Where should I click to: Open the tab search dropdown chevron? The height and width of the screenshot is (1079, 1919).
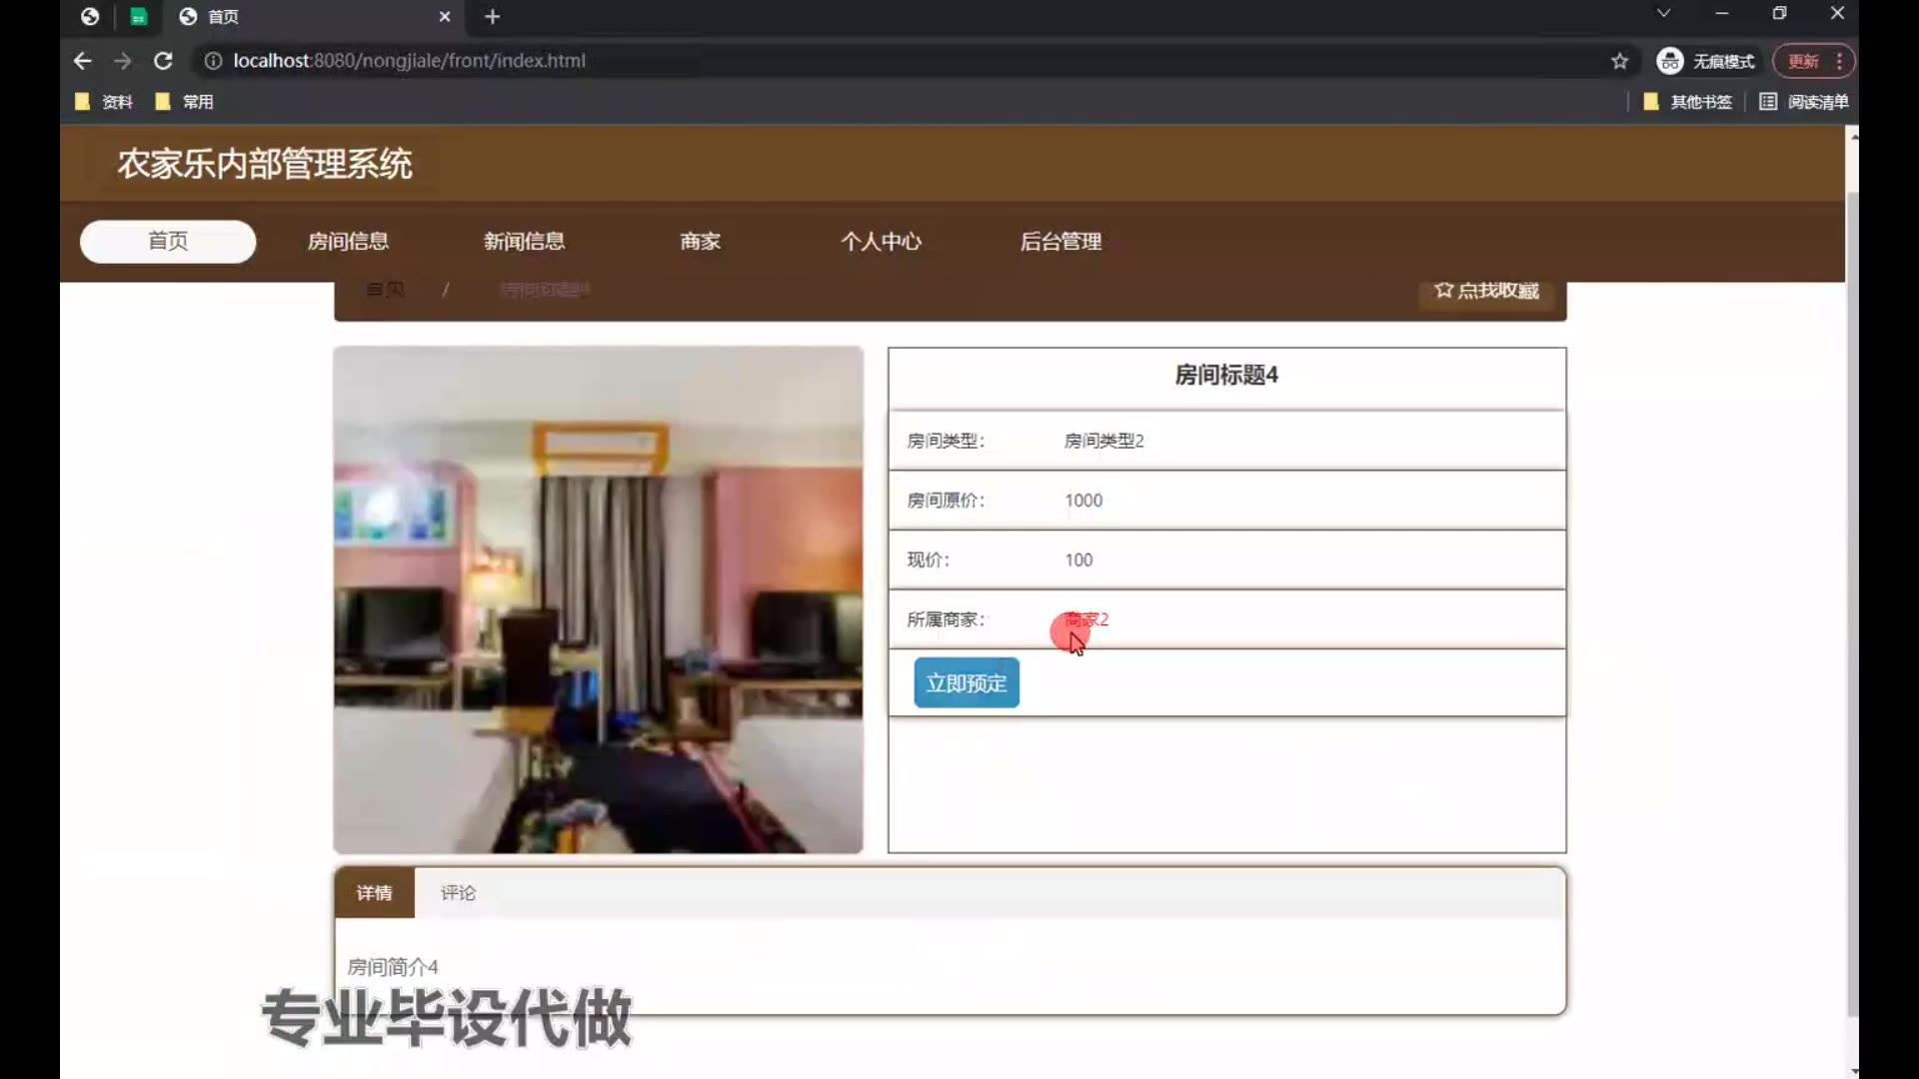click(1663, 13)
